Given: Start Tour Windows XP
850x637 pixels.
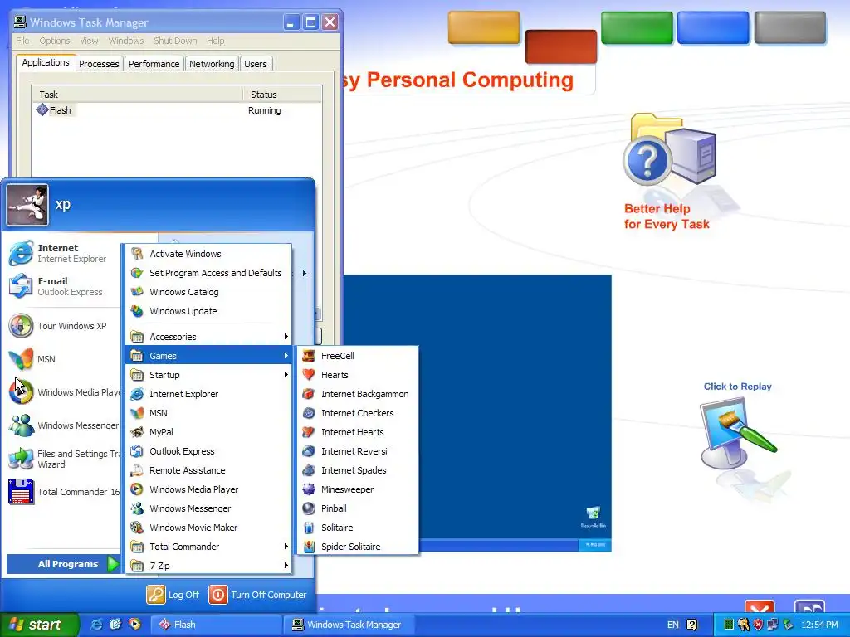Looking at the screenshot, I should point(62,326).
